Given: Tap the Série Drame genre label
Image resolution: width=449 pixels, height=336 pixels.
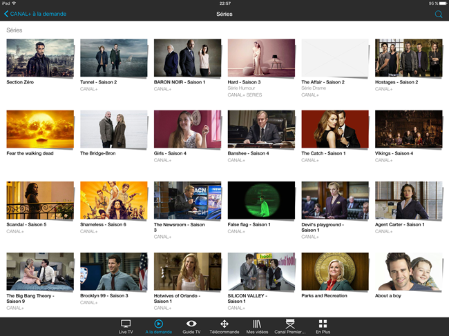Looking at the screenshot, I should point(314,88).
